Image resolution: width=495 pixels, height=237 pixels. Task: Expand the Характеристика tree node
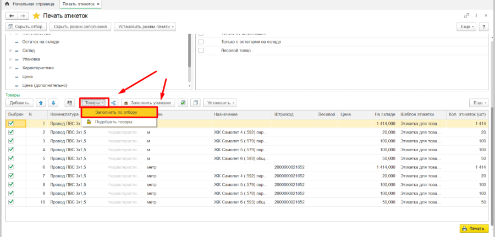[10, 68]
